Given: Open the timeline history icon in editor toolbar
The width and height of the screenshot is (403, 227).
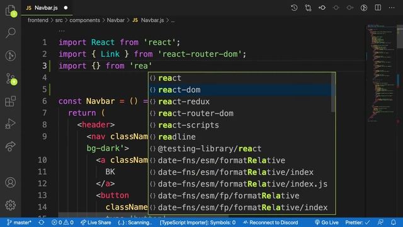Looking at the screenshot, I should pos(294,8).
